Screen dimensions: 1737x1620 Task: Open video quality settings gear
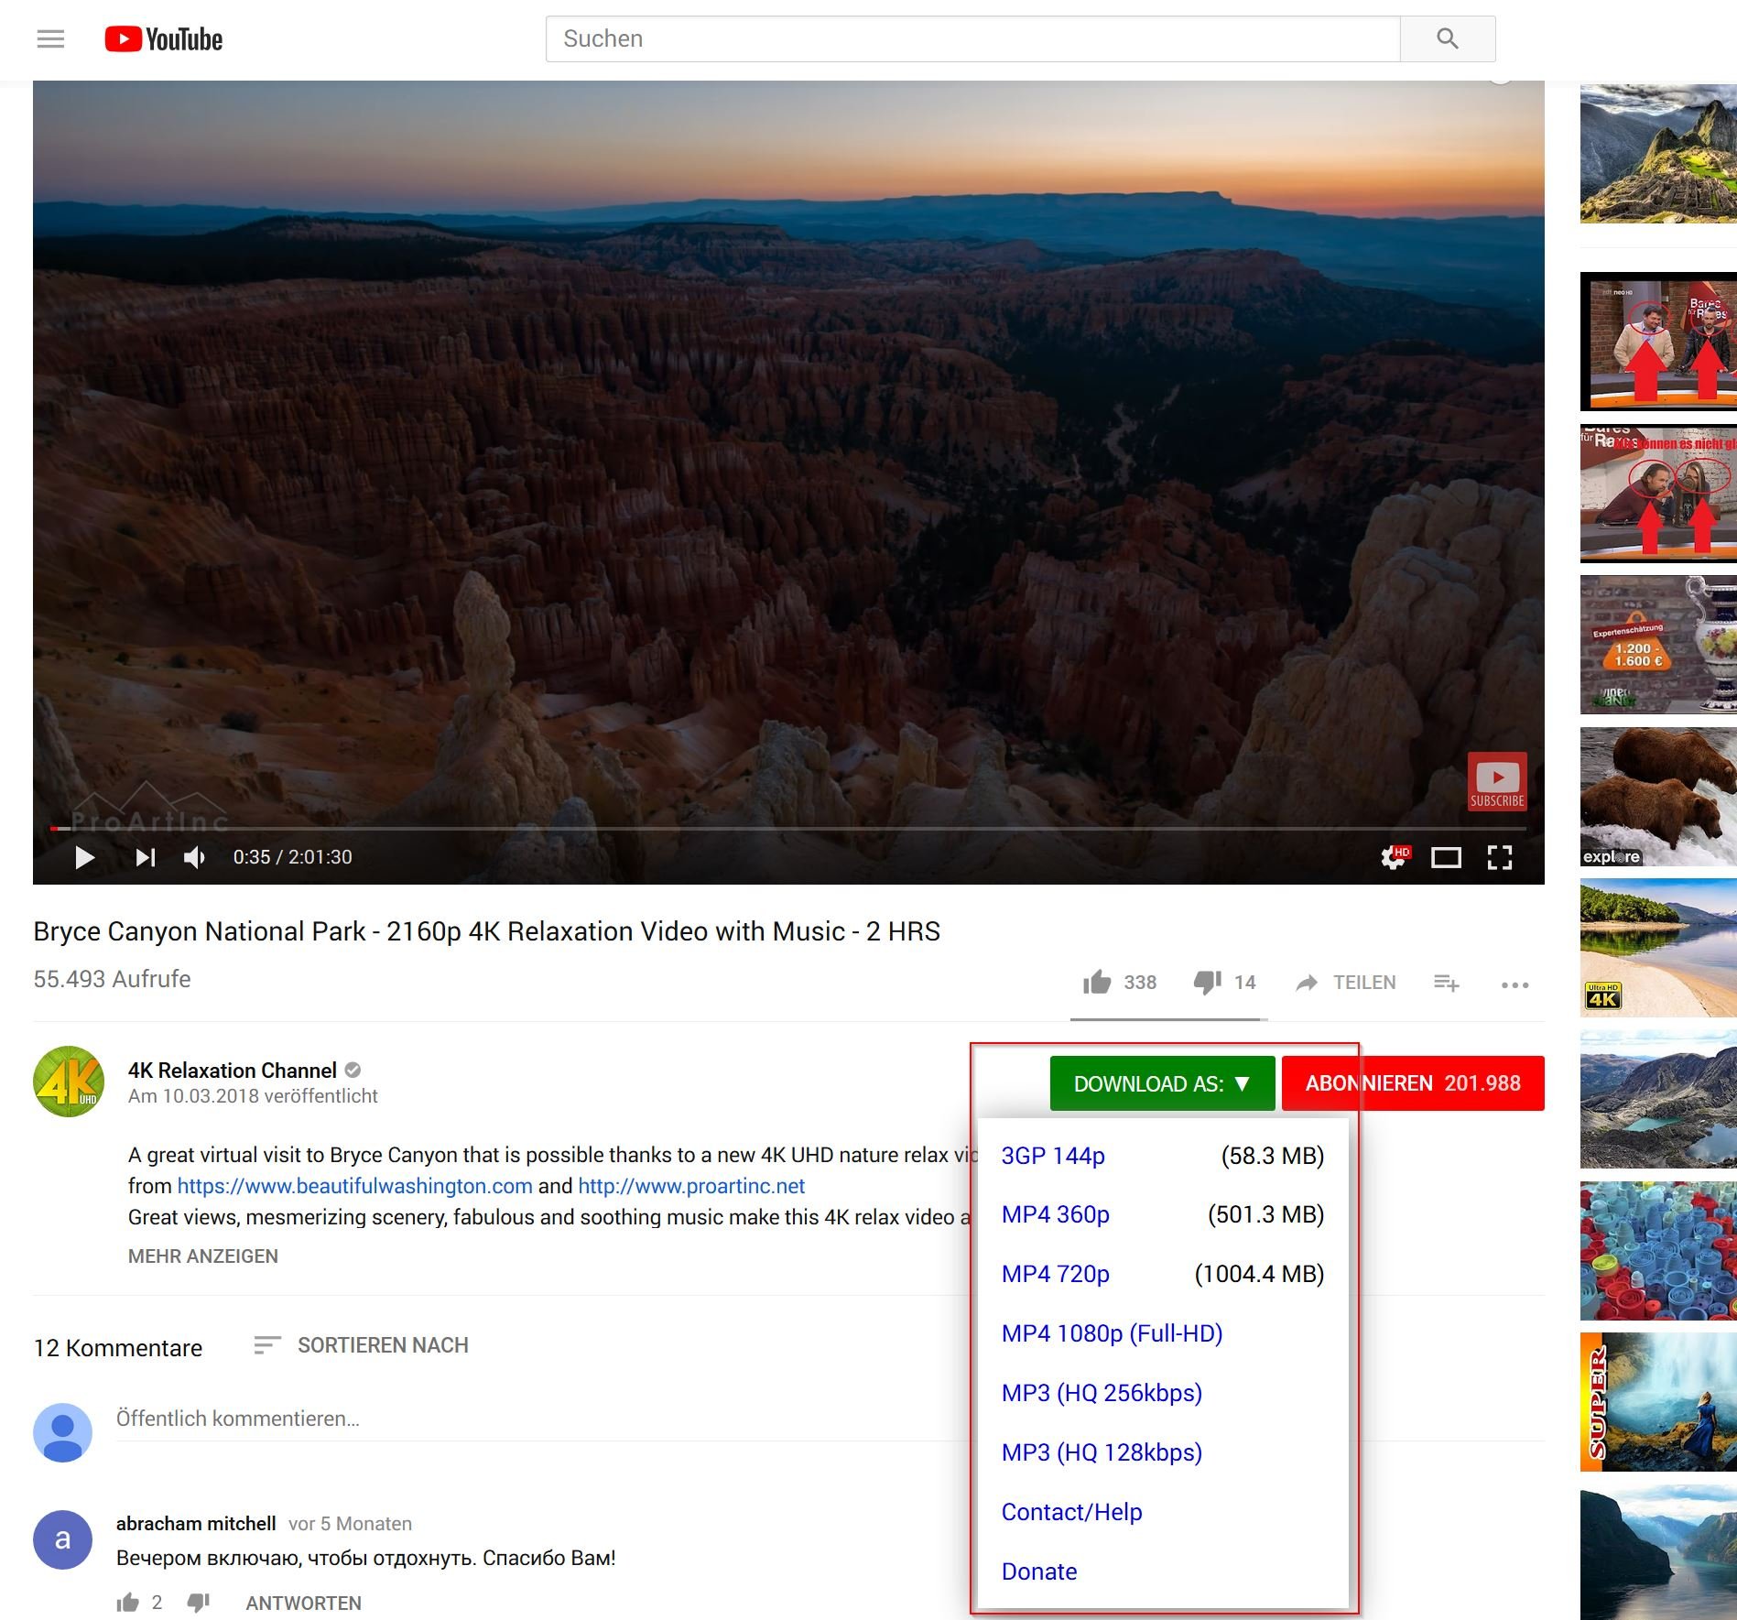pyautogui.click(x=1394, y=857)
